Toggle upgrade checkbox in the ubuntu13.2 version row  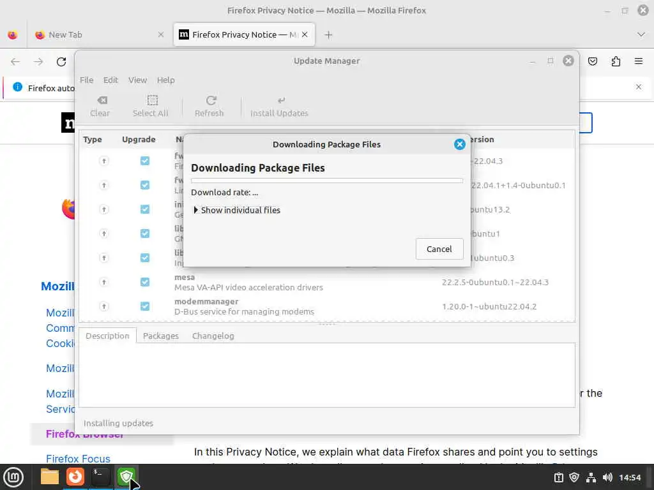[145, 209]
